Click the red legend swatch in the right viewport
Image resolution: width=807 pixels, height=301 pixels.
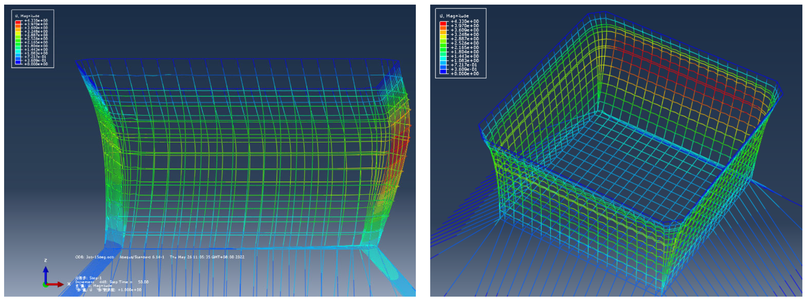pyautogui.click(x=443, y=24)
